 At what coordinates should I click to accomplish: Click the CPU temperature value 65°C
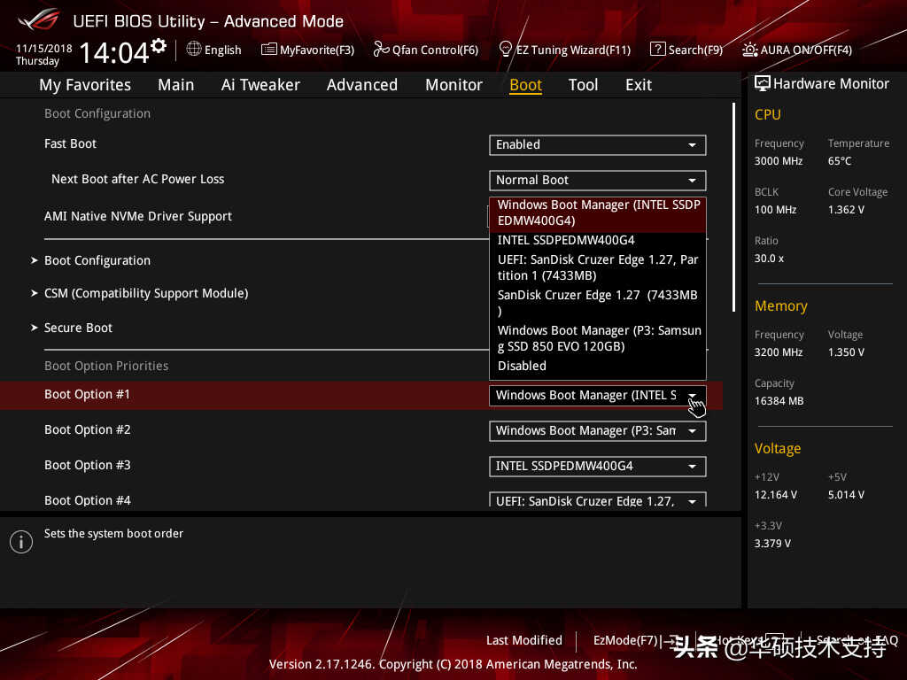pyautogui.click(x=840, y=161)
